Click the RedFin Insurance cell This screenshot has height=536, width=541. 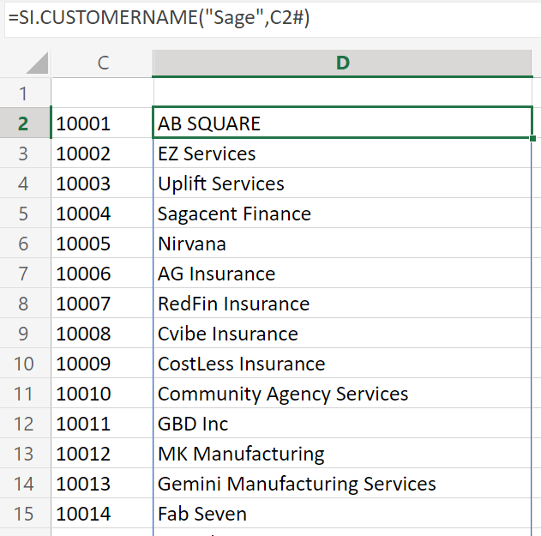tap(343, 304)
